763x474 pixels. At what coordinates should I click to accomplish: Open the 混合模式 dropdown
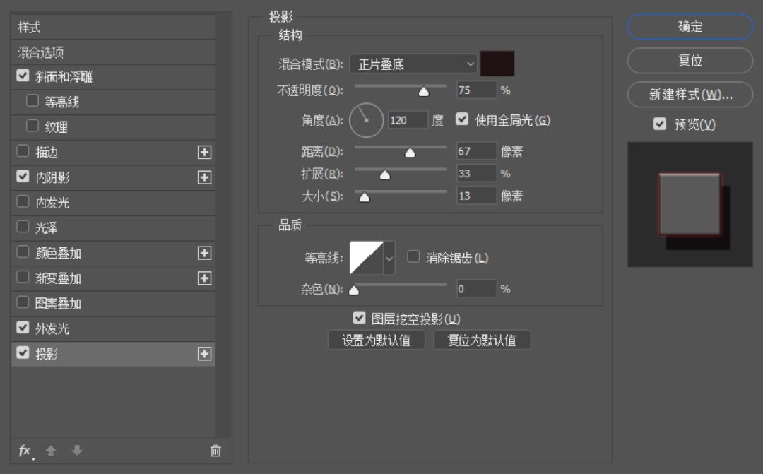[x=413, y=64]
